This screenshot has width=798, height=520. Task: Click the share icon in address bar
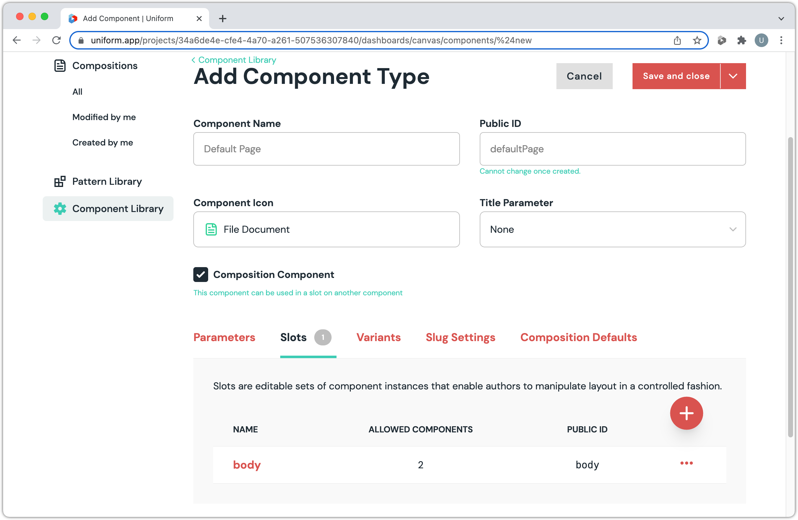point(677,40)
